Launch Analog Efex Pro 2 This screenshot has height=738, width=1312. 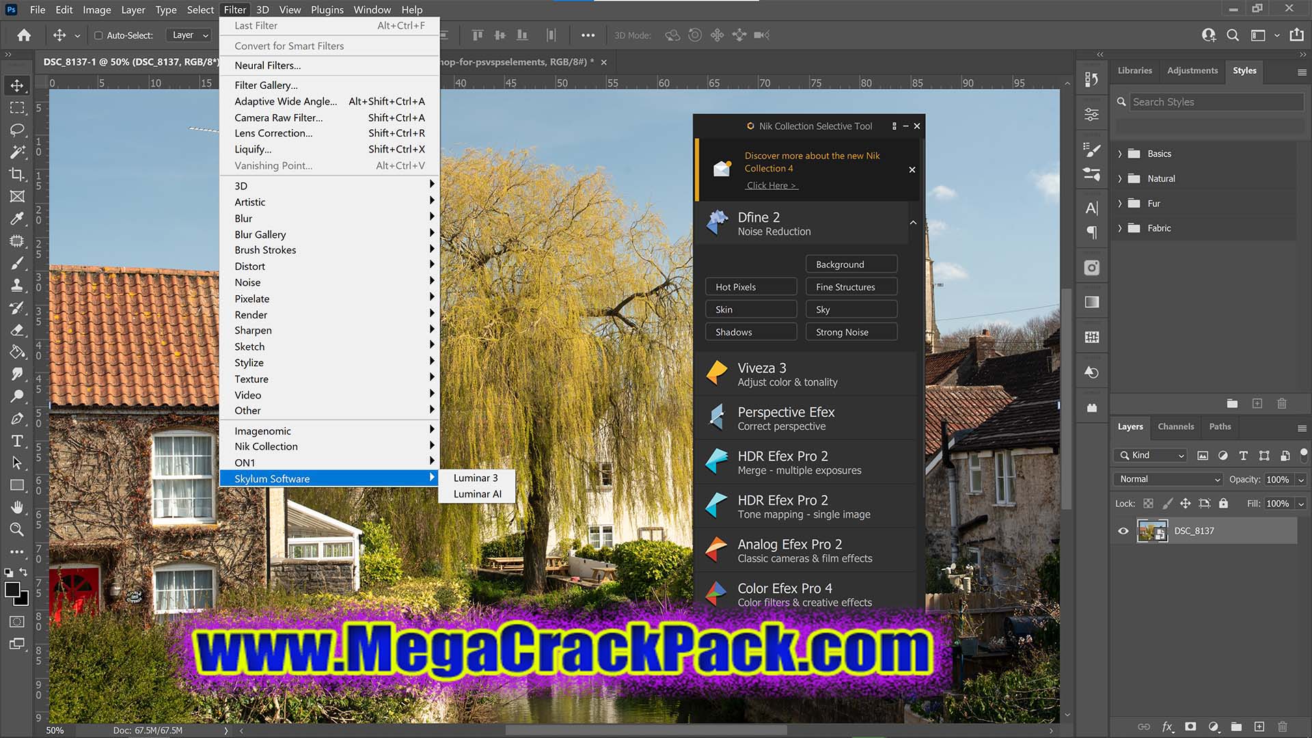tap(805, 551)
